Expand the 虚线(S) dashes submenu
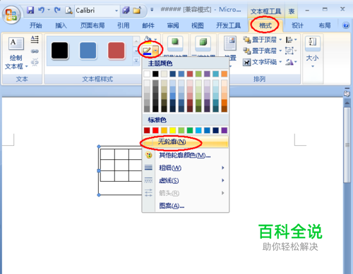Image resolution: width=353 pixels, height=274 pixels. [x=186, y=180]
